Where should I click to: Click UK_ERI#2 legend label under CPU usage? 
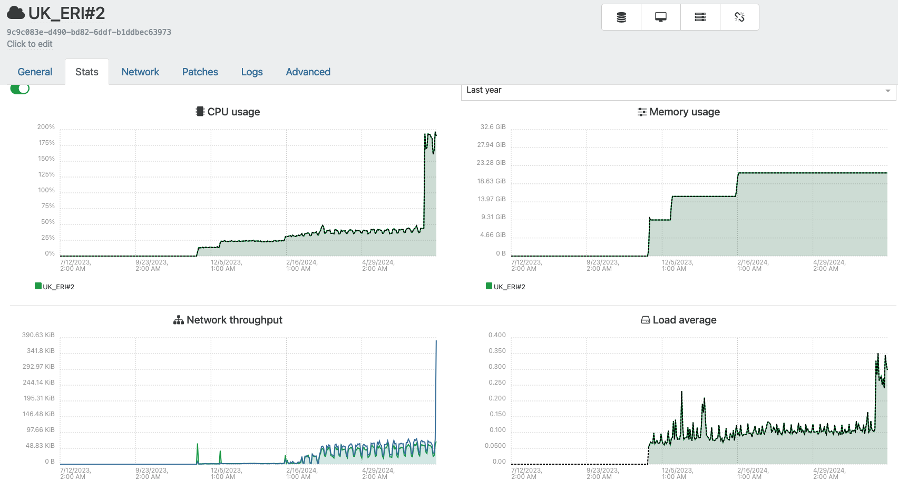coord(58,287)
